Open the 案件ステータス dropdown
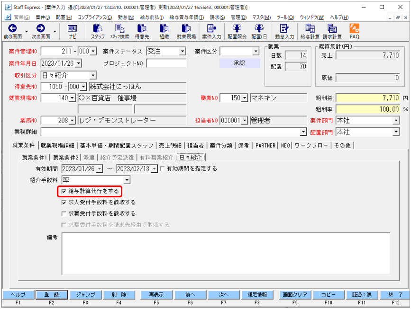This screenshot has height=309, width=411. pyautogui.click(x=183, y=51)
